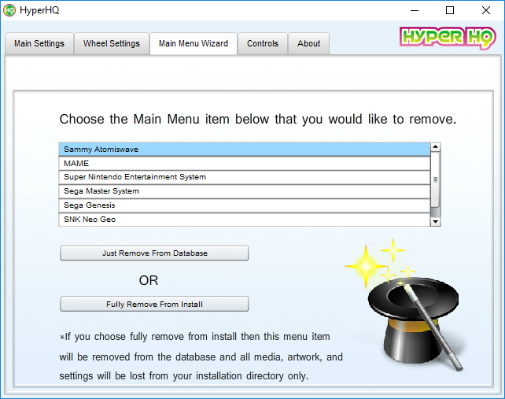Choose Super Nintendo Entertainment System entry
Screen dimensions: 505x399
(x=245, y=177)
